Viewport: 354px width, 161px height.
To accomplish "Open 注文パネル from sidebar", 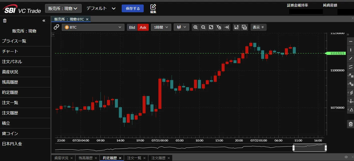I will [25, 62].
